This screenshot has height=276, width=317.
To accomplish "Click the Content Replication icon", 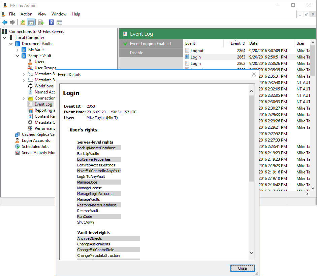I will (x=30, y=116).
